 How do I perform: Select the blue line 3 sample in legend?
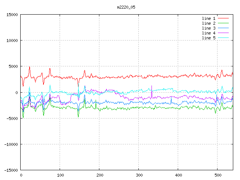coord(223,28)
